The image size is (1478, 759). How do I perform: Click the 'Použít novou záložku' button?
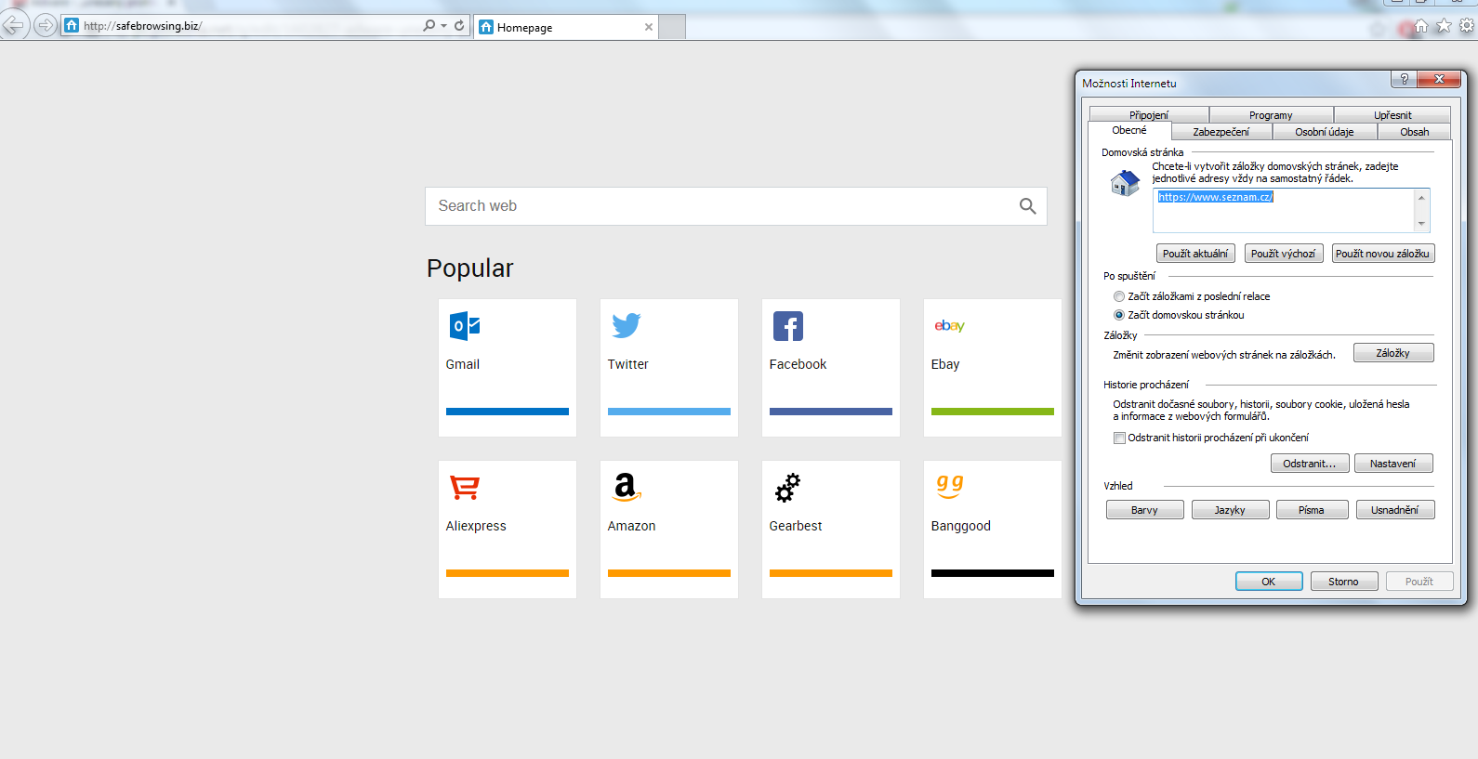coord(1383,254)
